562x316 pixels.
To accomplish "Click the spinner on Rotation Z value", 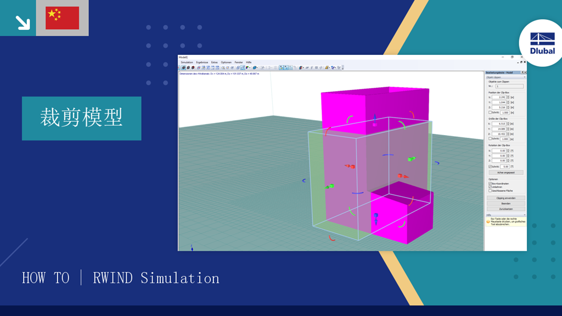I will point(508,161).
